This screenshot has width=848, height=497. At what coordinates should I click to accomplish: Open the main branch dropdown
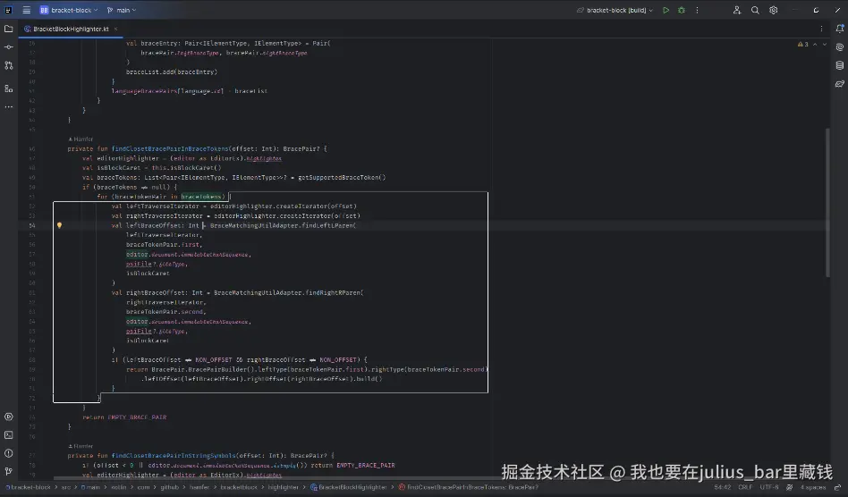(x=122, y=10)
